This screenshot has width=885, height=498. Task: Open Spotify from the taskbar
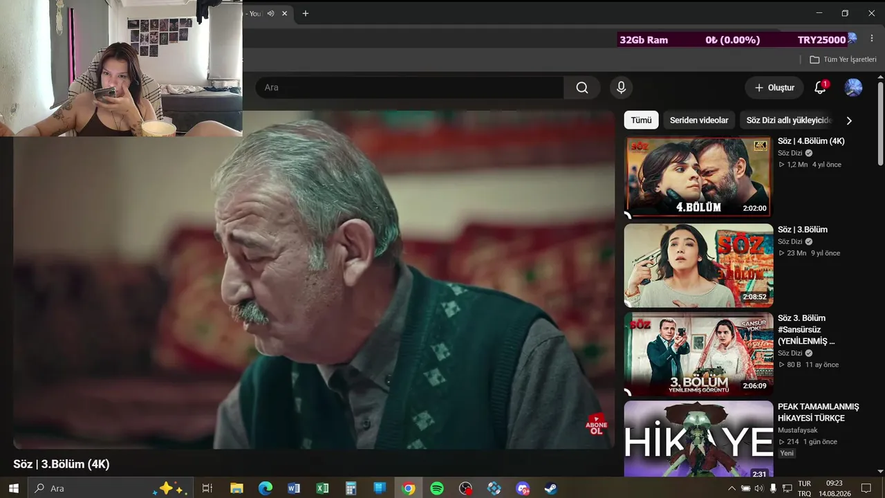437,488
